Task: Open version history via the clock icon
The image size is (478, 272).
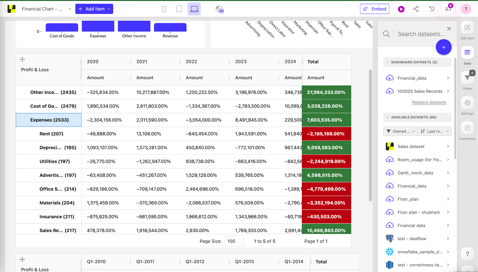Action: [431, 9]
